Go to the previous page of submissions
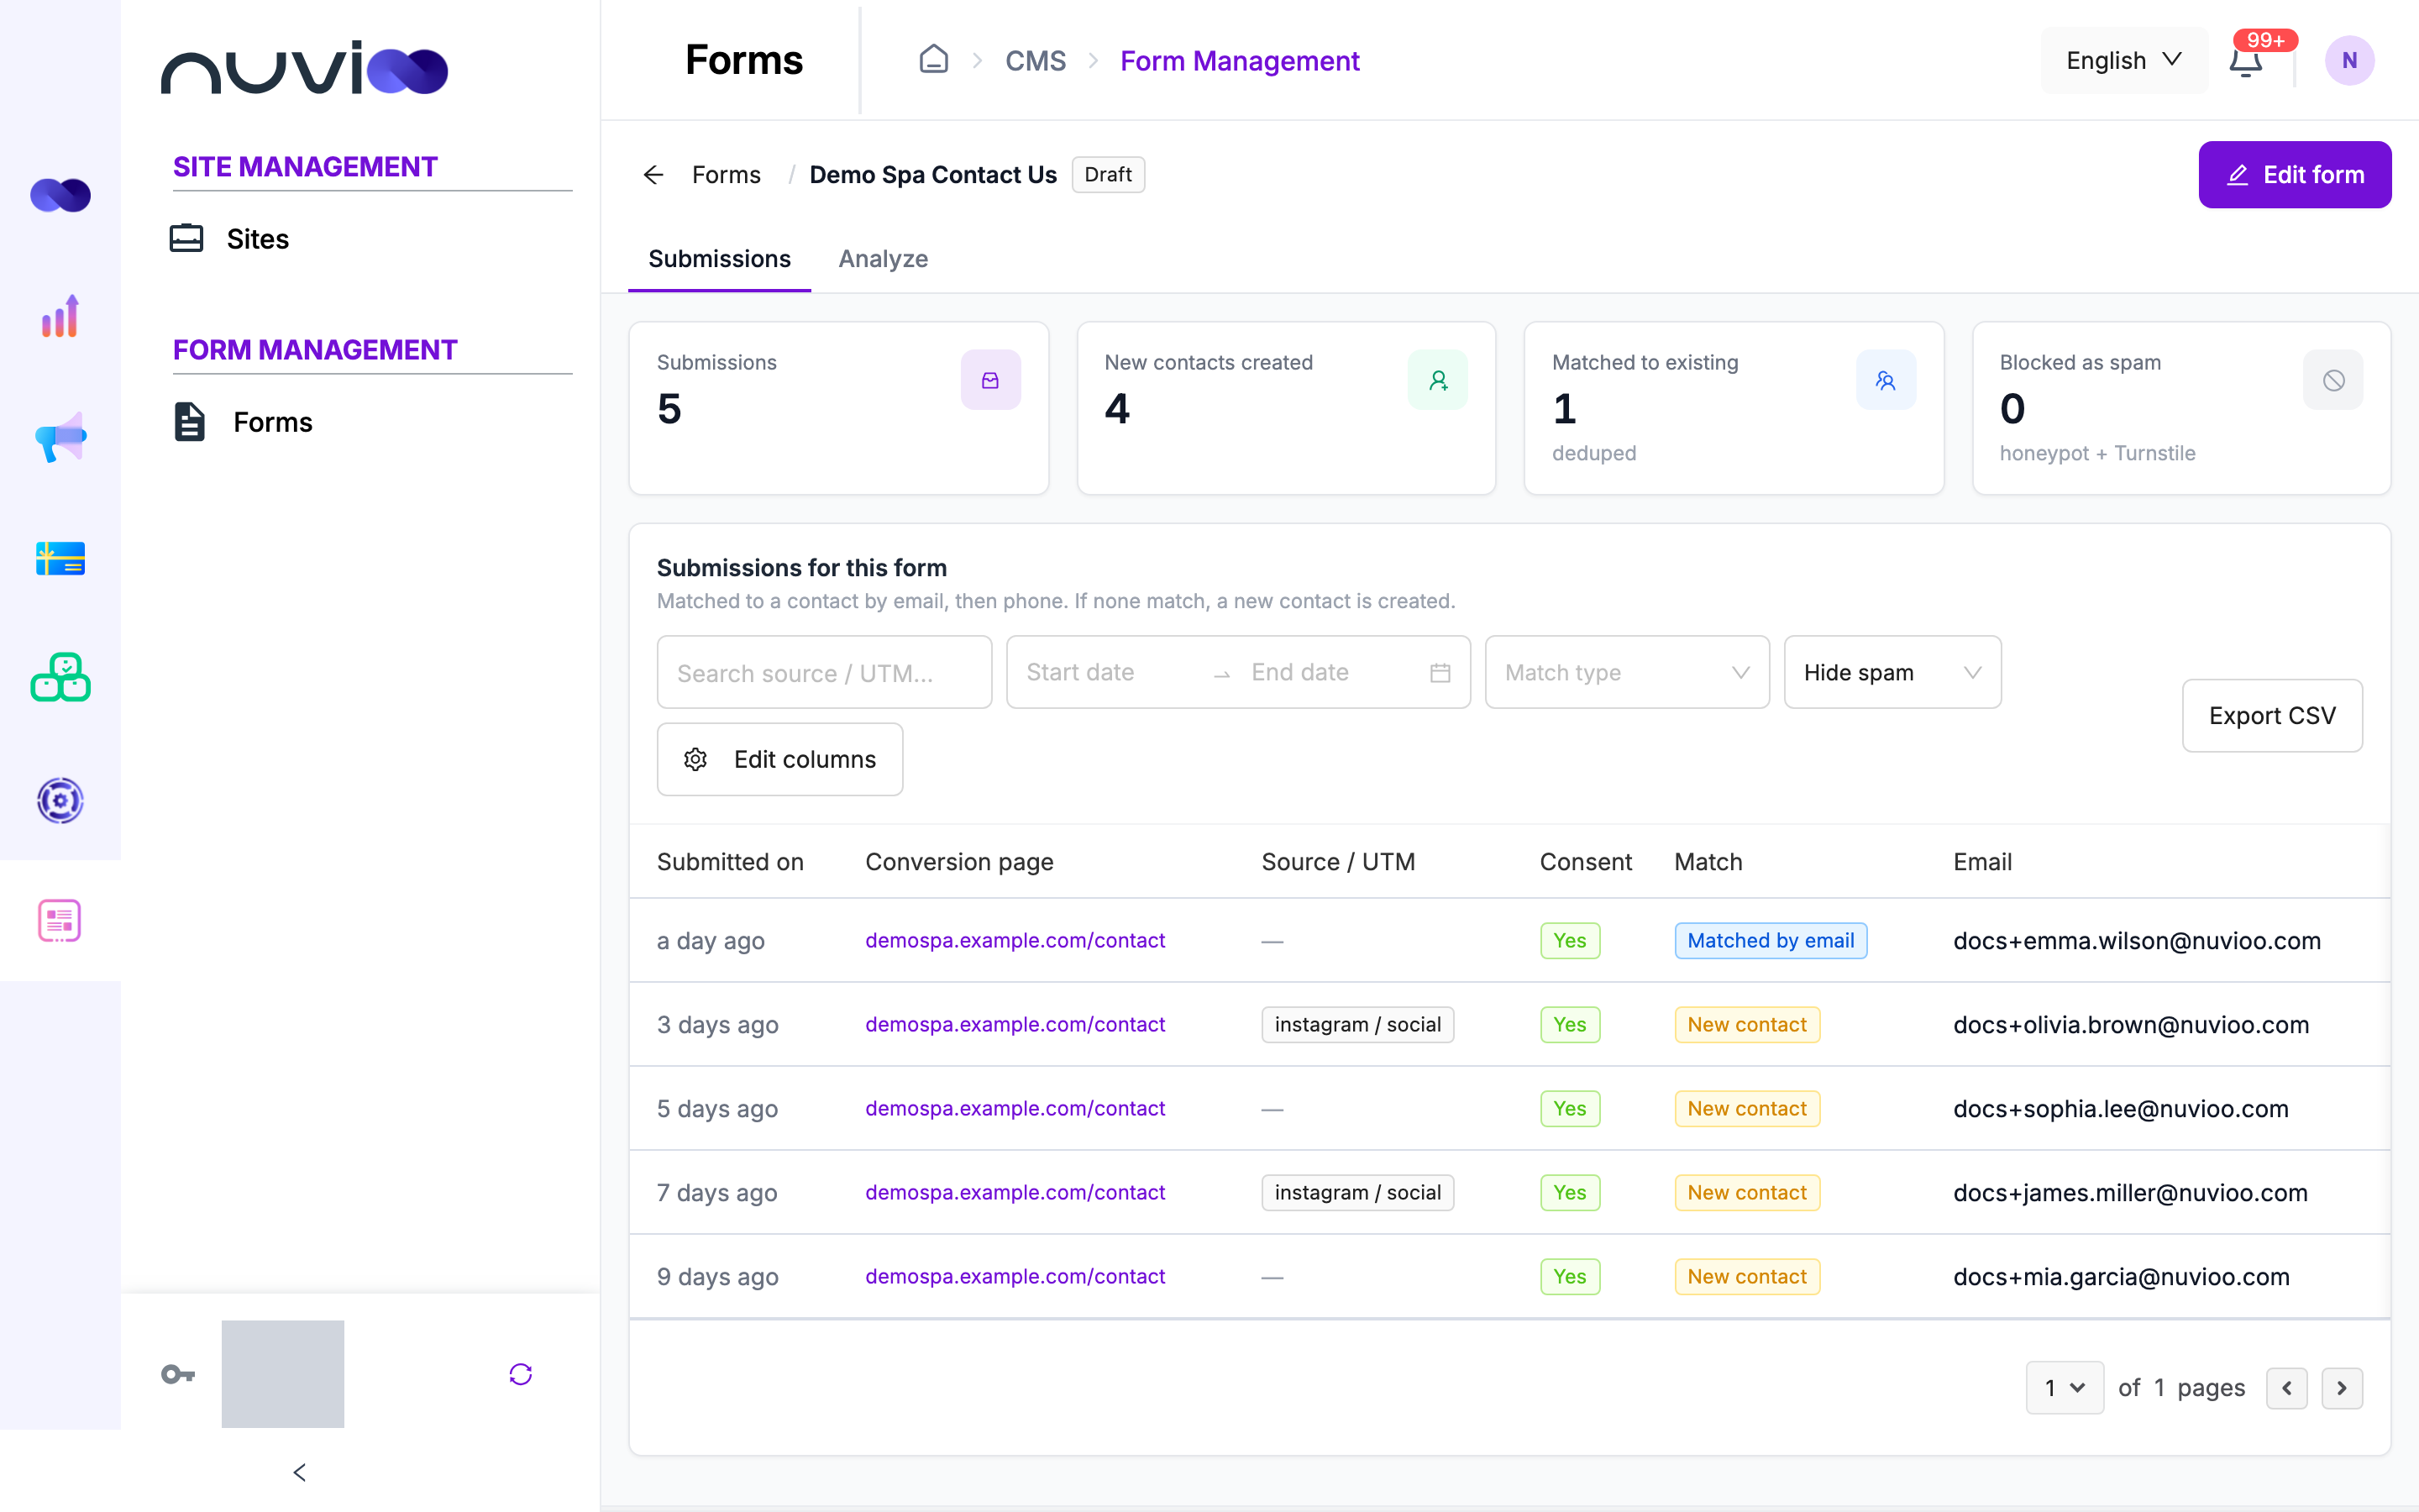Image resolution: width=2419 pixels, height=1512 pixels. 2287,1388
